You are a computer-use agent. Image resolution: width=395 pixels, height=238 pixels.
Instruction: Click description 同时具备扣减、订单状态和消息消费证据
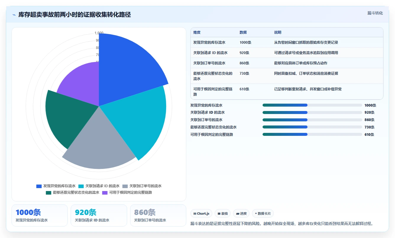point(306,74)
